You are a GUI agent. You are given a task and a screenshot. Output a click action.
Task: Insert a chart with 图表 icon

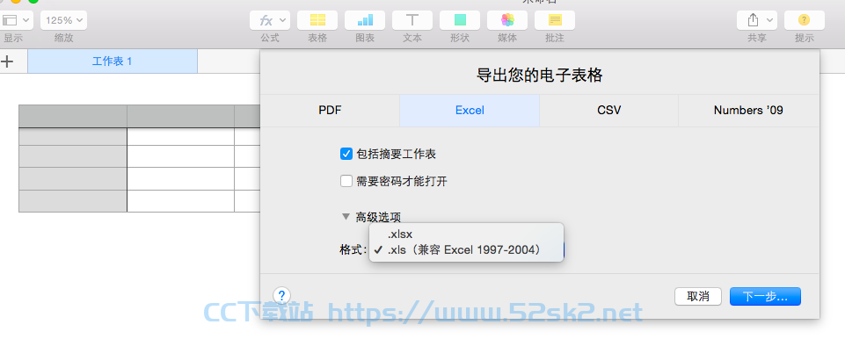click(x=365, y=20)
